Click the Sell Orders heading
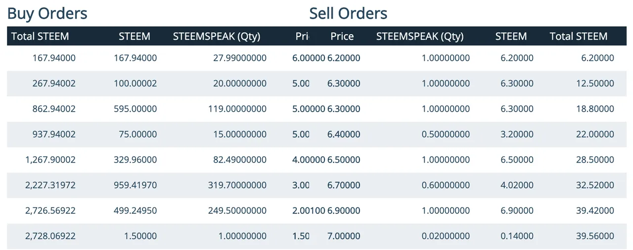The height and width of the screenshot is (250, 633). coord(348,13)
